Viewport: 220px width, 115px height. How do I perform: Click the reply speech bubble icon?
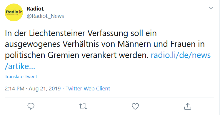click(31, 106)
